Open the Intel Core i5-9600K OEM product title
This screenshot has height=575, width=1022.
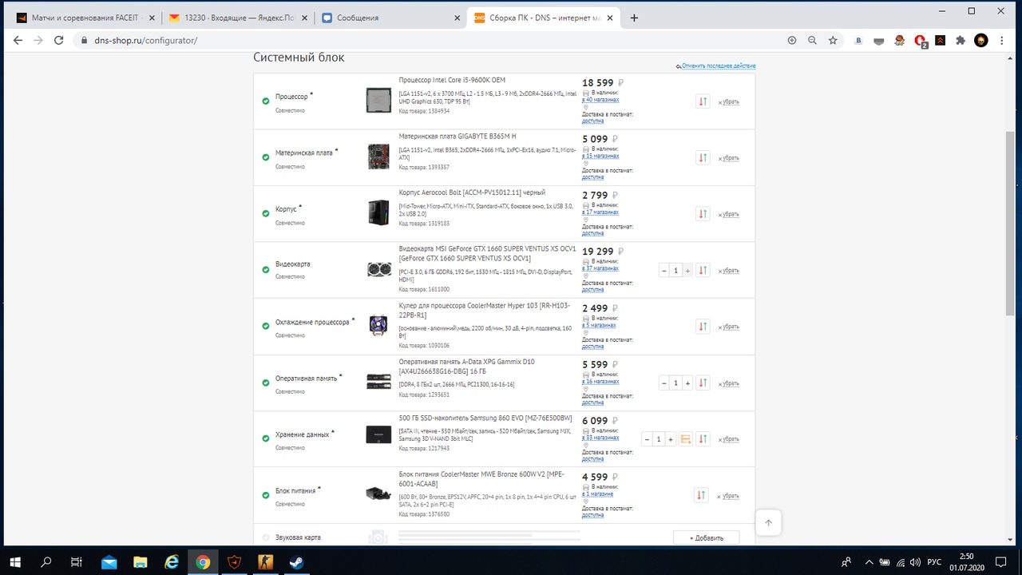452,80
